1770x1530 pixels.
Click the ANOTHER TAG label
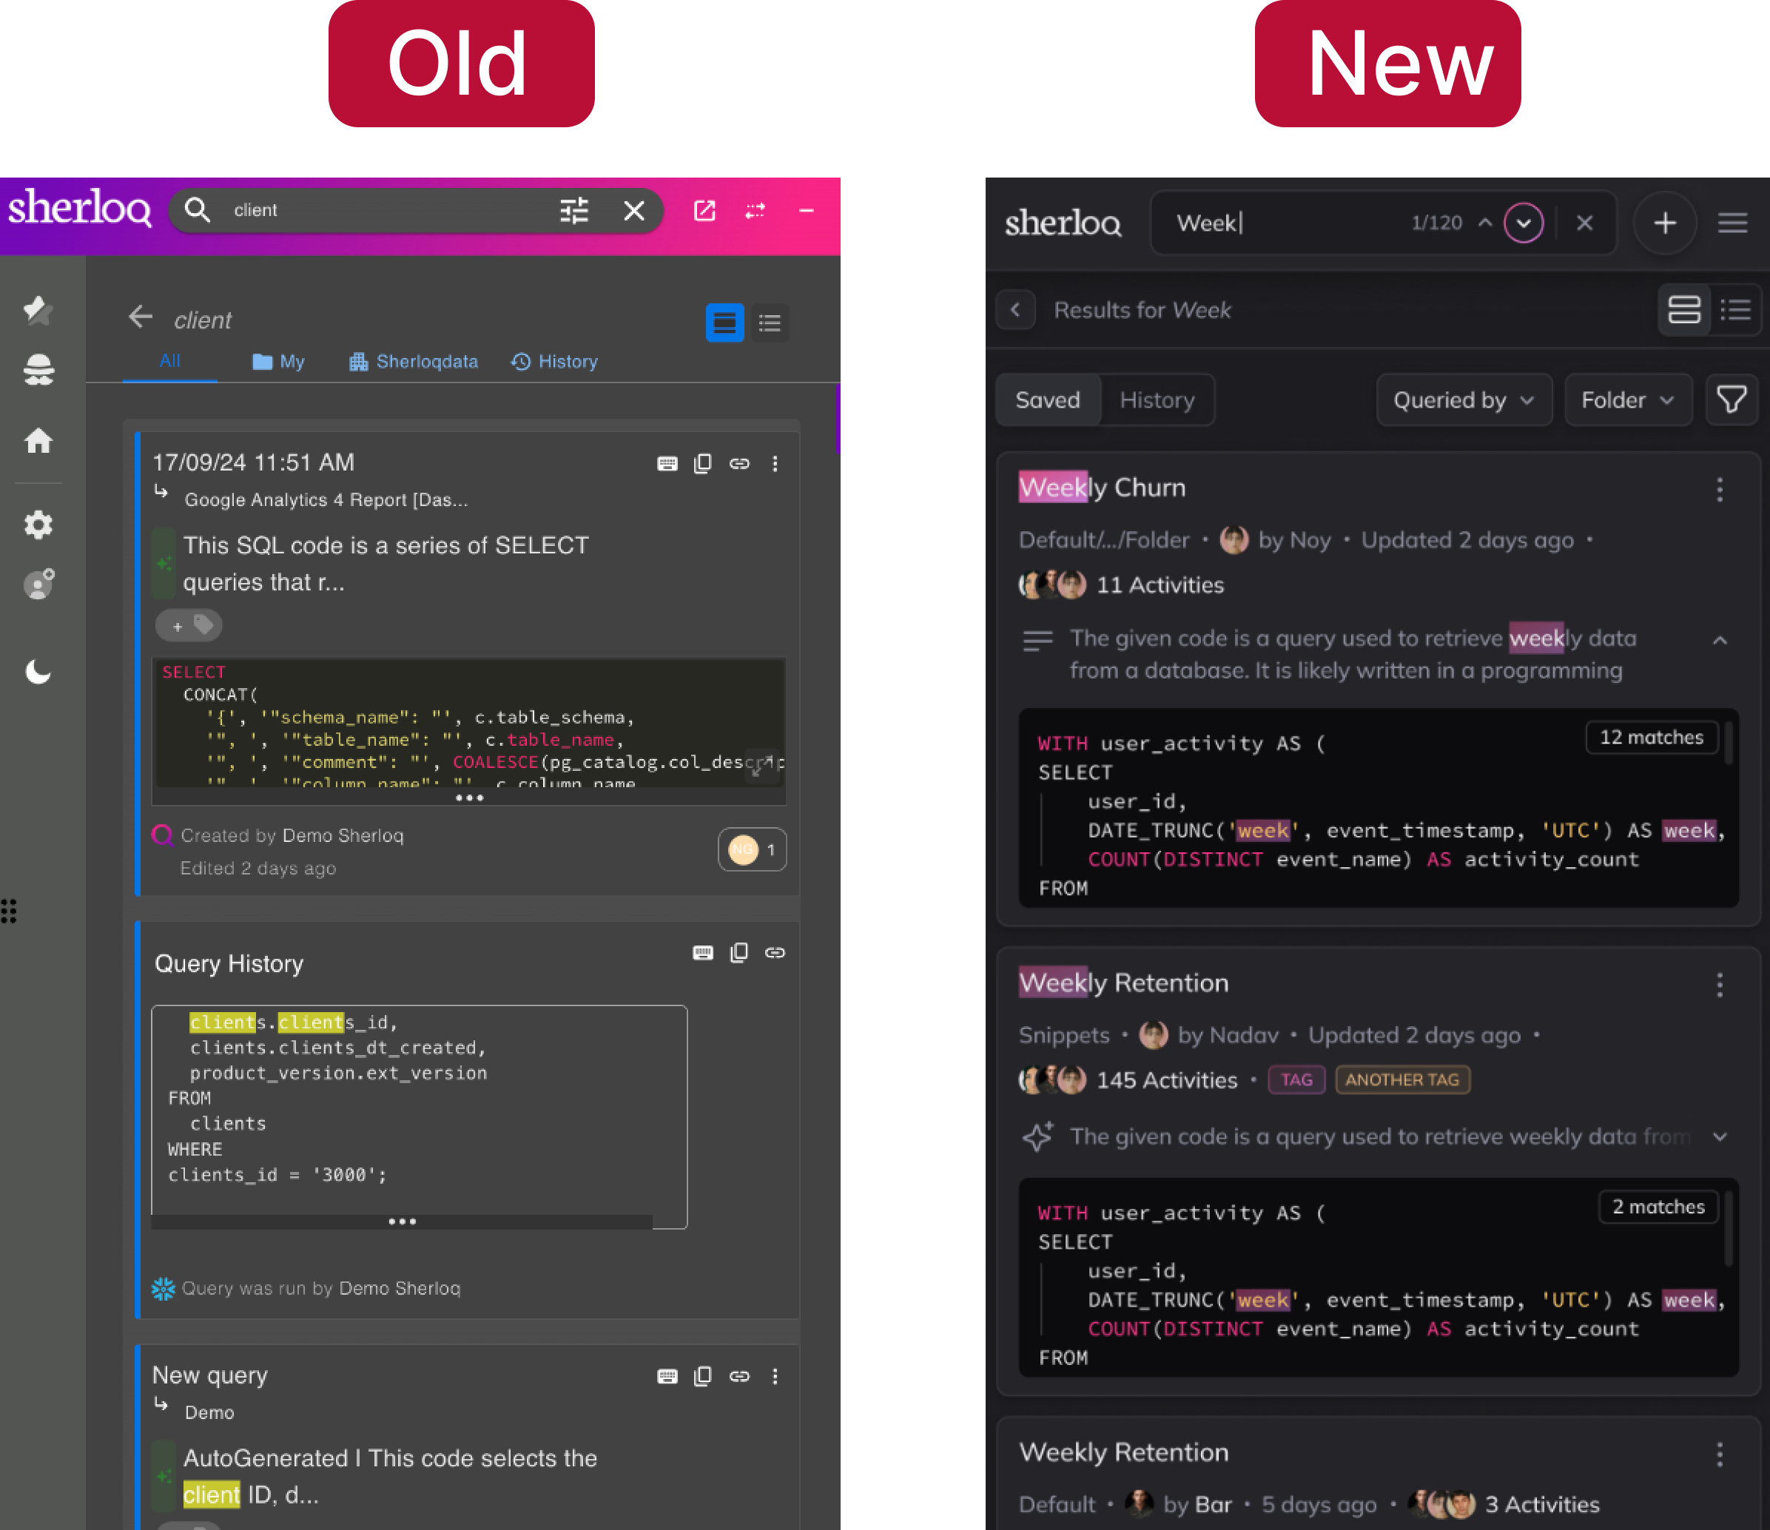[1401, 1079]
